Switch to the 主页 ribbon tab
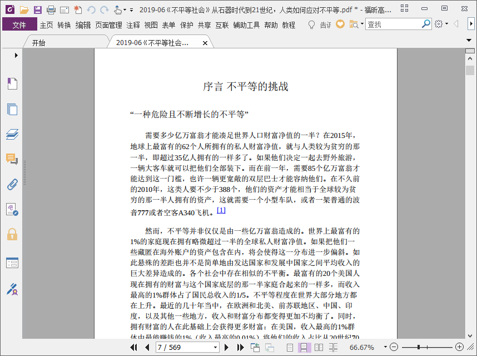The width and height of the screenshot is (477, 356). [47, 25]
